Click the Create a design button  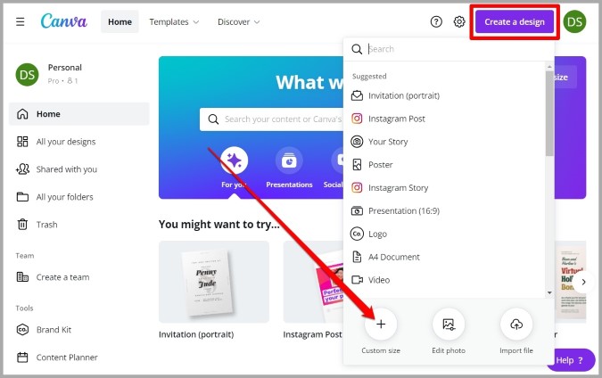tap(515, 22)
